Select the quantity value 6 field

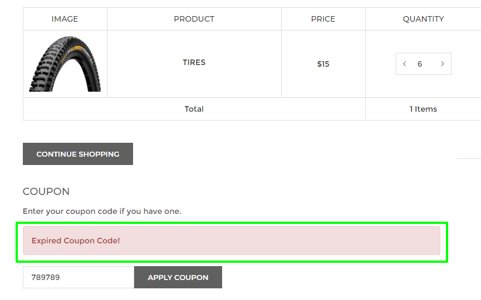420,64
